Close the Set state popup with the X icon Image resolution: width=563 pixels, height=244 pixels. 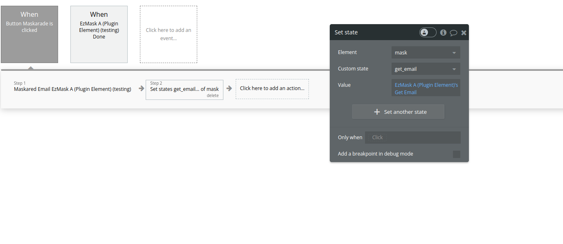pyautogui.click(x=463, y=32)
